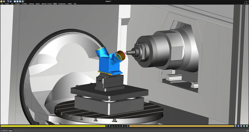Expand the Analysis menu
This screenshot has height=132, width=249.
17,4
